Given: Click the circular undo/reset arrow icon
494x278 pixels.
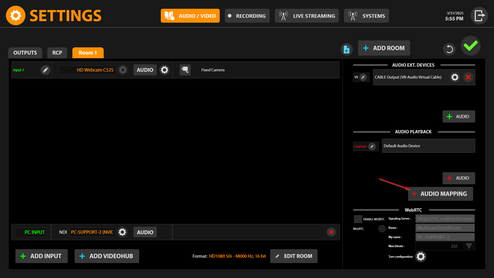Looking at the screenshot, I should tap(449, 49).
